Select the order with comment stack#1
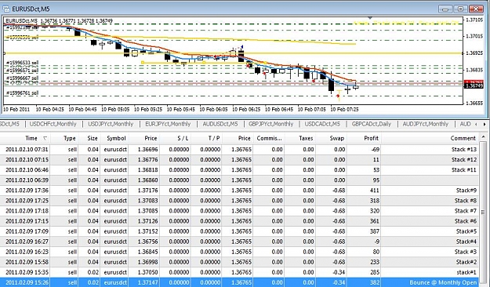The width and height of the screenshot is (490, 287). point(239,272)
